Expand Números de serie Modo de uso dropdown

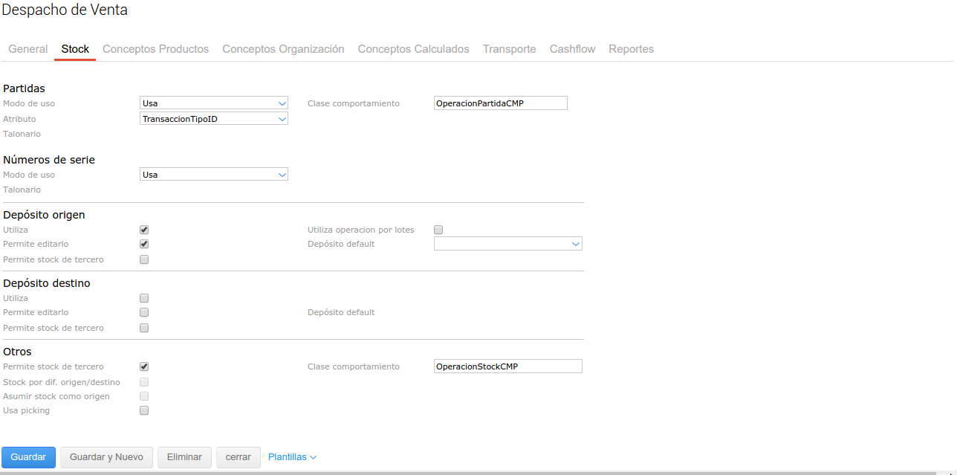pyautogui.click(x=214, y=175)
